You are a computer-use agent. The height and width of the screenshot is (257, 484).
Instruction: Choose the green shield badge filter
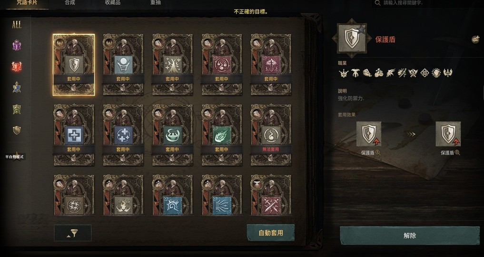(17, 109)
